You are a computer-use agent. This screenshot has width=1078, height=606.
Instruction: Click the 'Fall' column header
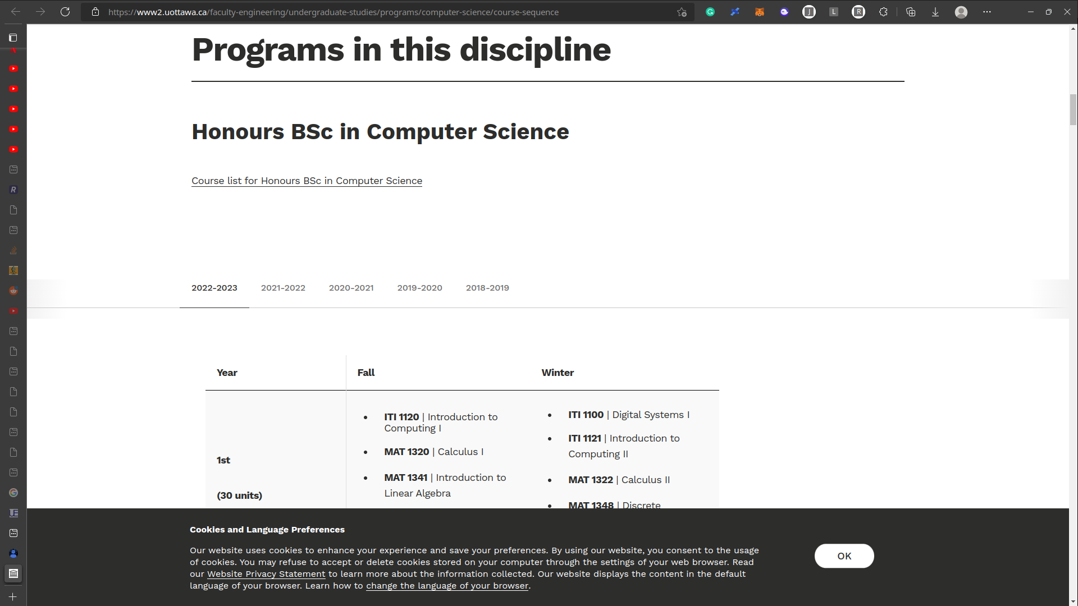pyautogui.click(x=366, y=373)
